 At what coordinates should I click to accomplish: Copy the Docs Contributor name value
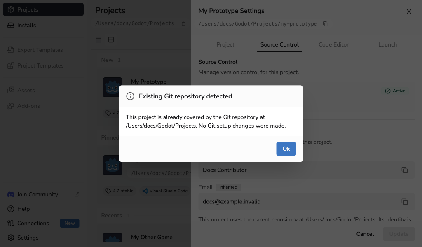(x=405, y=170)
